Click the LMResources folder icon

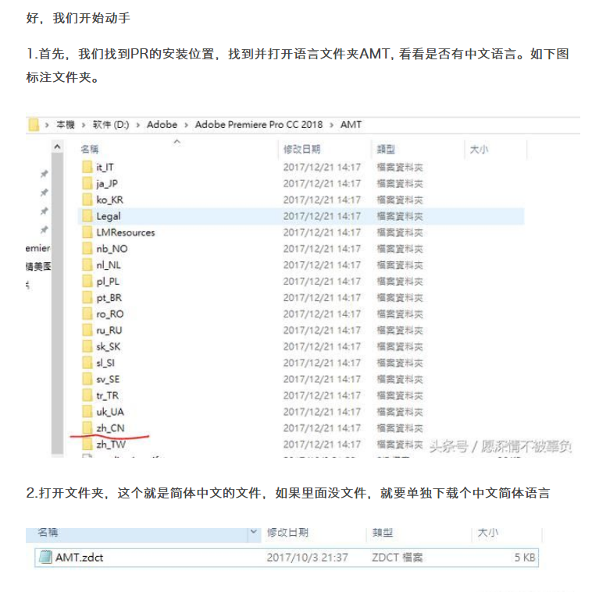(87, 232)
